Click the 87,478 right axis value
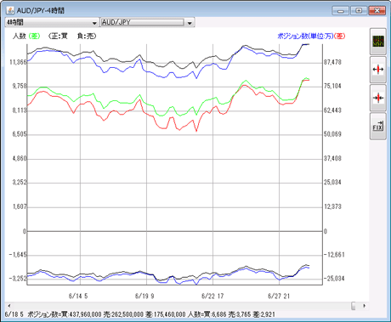Screen dimensions: 391x322 332,62
